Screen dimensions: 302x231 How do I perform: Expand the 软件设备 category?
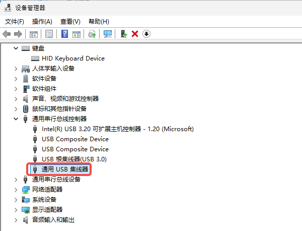(x=16, y=79)
